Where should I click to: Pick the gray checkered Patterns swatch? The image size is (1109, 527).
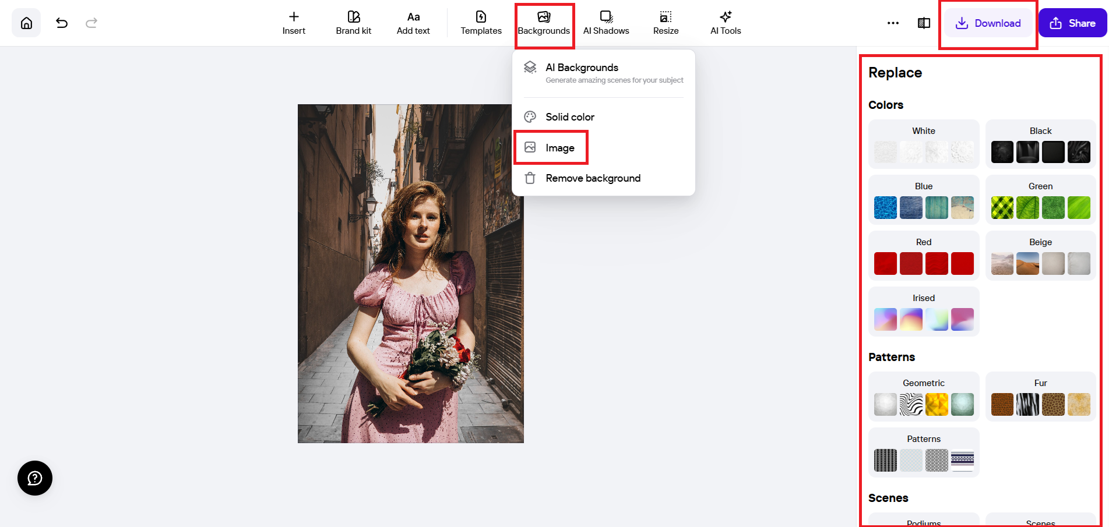point(937,461)
